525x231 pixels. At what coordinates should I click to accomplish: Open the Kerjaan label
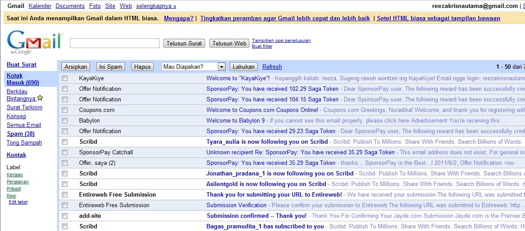15,175
